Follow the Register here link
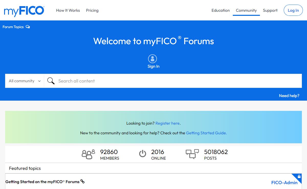This screenshot has width=307, height=189. pyautogui.click(x=168, y=123)
